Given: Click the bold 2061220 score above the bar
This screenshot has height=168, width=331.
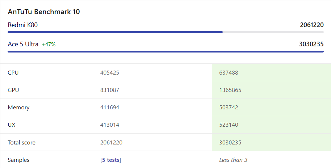Looking at the screenshot, I should point(311,25).
